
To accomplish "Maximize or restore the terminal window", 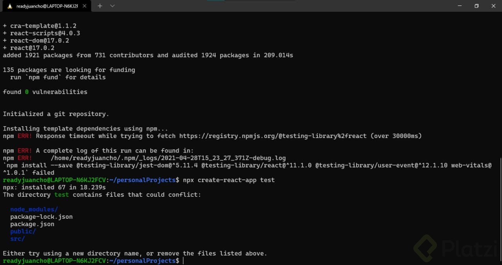I will tap(477, 6).
